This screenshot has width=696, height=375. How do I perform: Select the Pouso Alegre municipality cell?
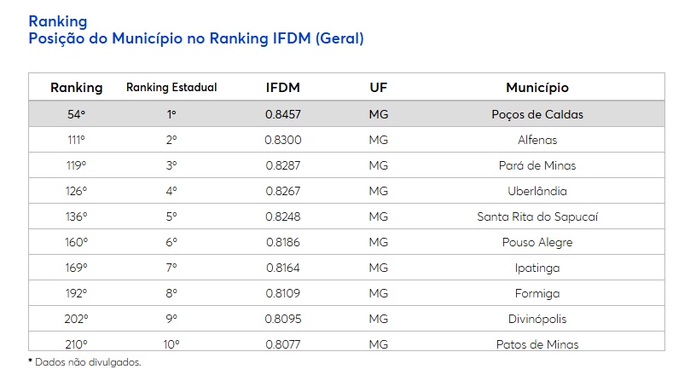pos(537,242)
